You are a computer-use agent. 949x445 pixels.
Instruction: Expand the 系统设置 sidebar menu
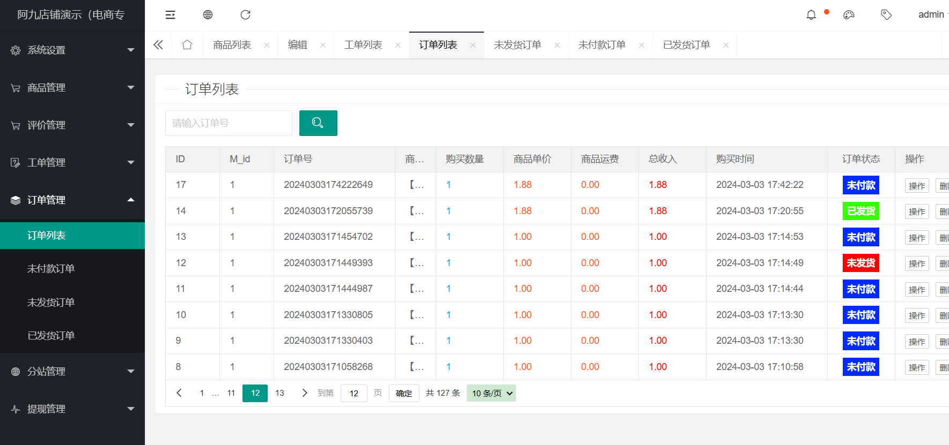72,50
